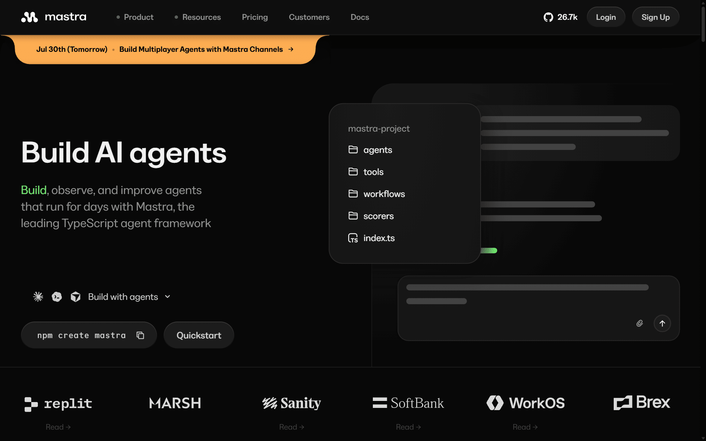Send the message with up-arrow button
This screenshot has height=441, width=706.
pyautogui.click(x=662, y=323)
